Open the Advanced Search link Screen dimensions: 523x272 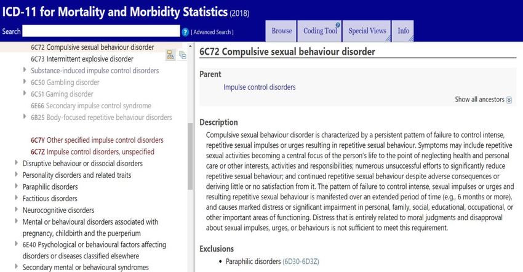pos(212,32)
